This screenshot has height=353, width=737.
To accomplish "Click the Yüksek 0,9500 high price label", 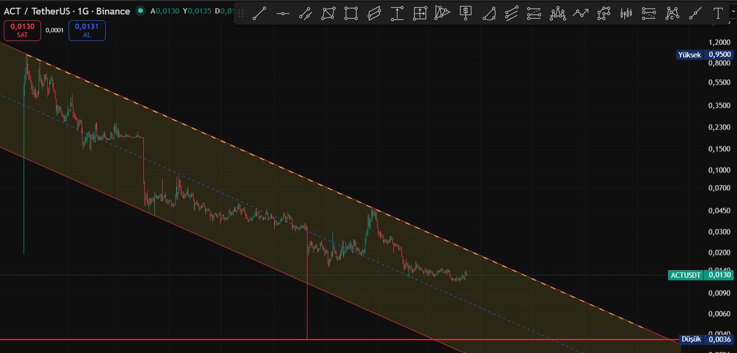I will tap(704, 55).
